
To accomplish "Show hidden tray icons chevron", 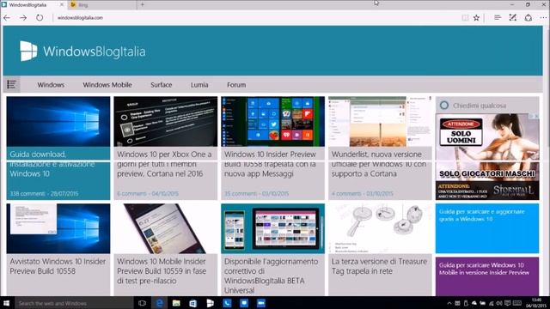I will tap(449, 303).
